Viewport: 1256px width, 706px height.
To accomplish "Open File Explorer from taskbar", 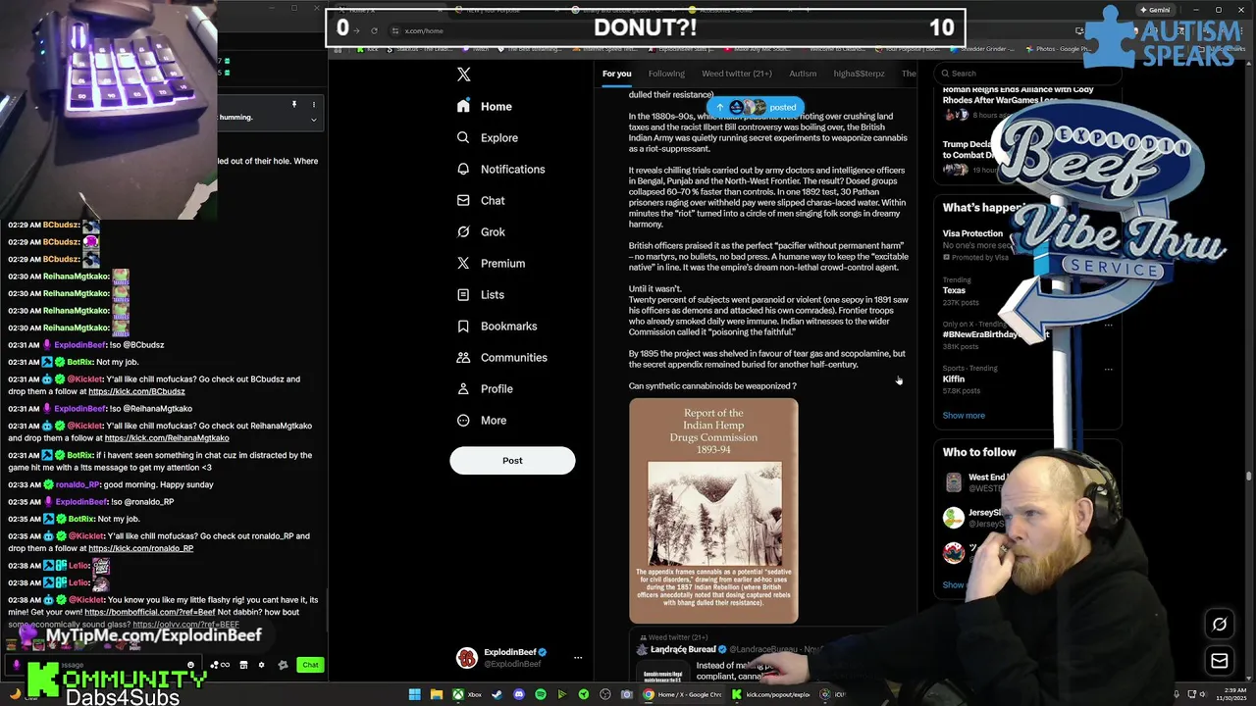I will (436, 694).
